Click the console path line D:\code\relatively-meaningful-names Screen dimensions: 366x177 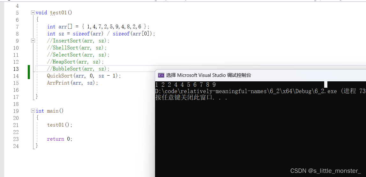[260, 91]
